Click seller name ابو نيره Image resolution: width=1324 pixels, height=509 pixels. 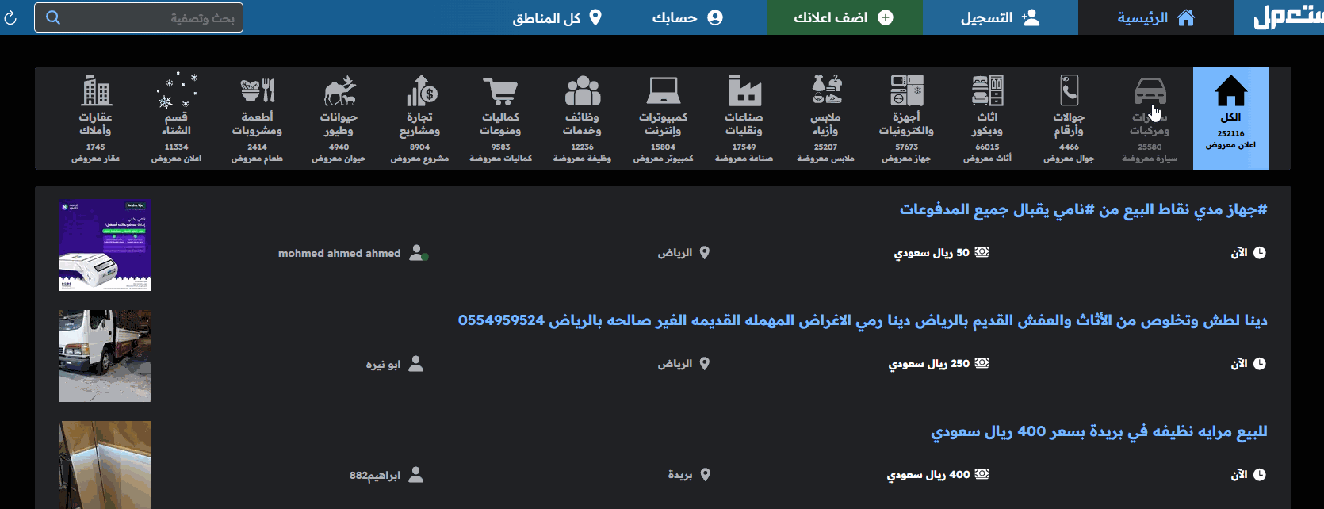point(383,365)
